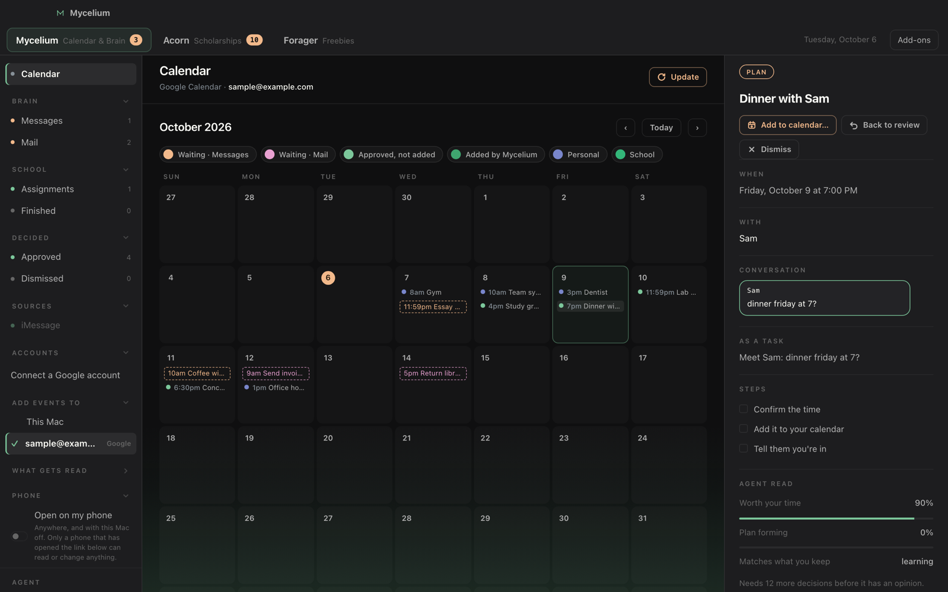
Task: Check Add it to your calendar step
Action: (x=744, y=429)
